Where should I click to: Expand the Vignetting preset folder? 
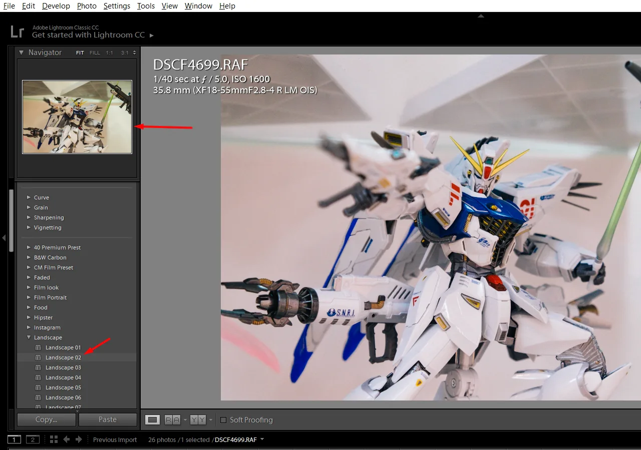coord(29,227)
